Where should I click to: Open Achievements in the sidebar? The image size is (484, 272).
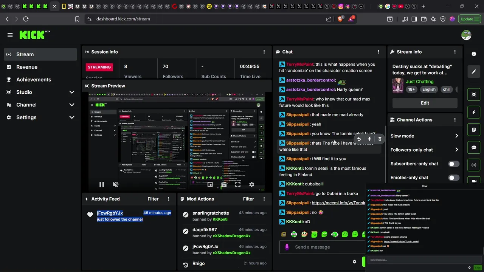[41, 80]
